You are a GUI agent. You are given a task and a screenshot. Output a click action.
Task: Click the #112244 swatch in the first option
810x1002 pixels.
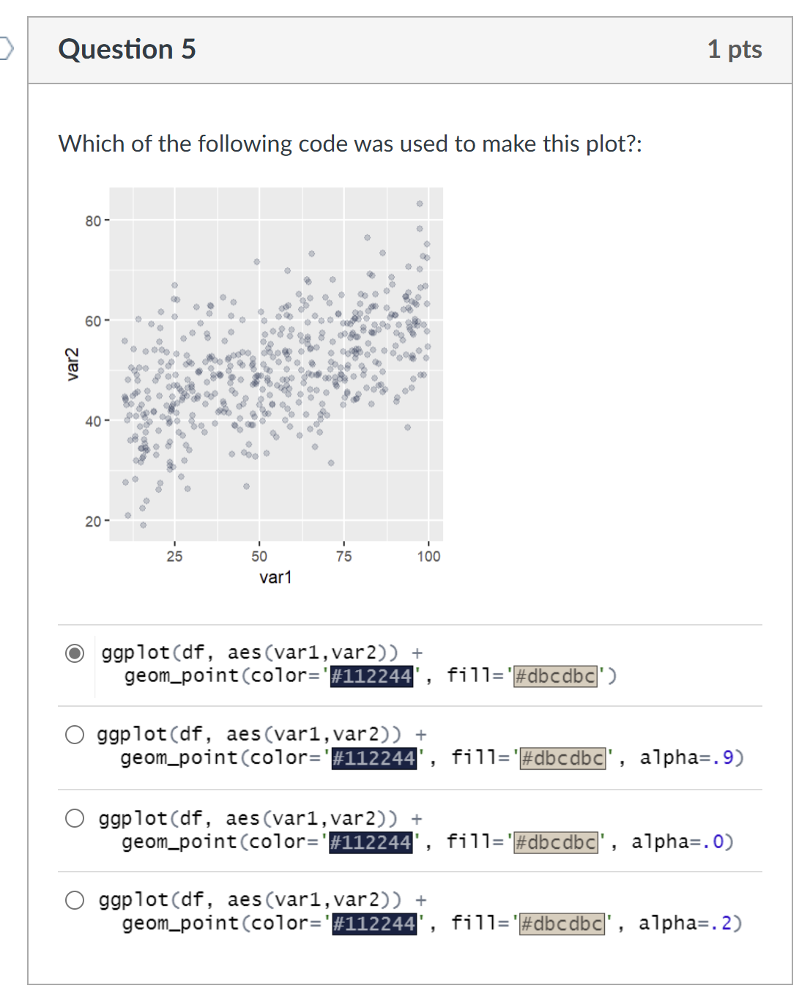(x=371, y=676)
